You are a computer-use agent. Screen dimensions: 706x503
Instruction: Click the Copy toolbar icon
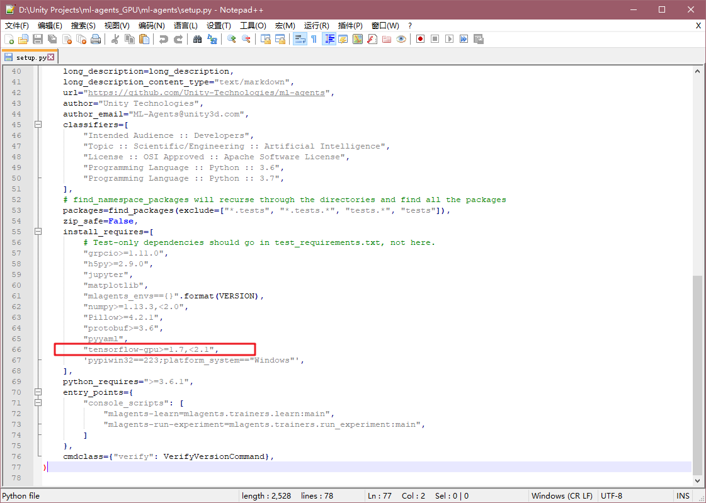point(130,39)
